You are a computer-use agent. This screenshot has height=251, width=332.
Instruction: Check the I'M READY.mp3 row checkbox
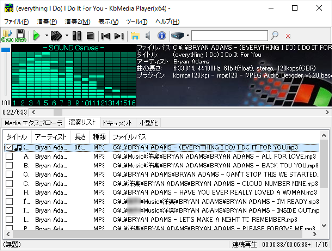pyautogui.click(x=9, y=202)
